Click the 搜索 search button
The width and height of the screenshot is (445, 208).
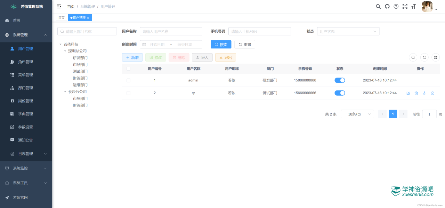pyautogui.click(x=221, y=45)
